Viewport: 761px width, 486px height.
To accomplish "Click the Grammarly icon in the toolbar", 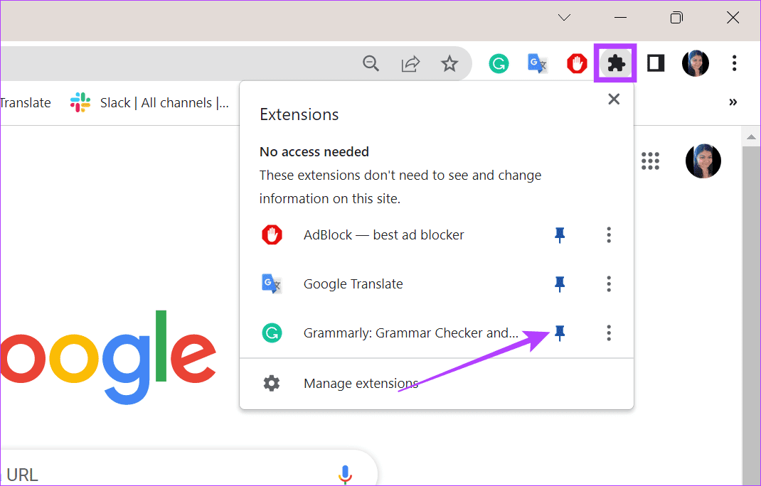I will [499, 63].
